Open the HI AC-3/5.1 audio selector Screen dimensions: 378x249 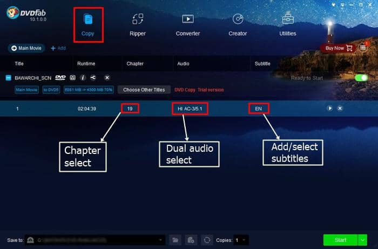190,109
